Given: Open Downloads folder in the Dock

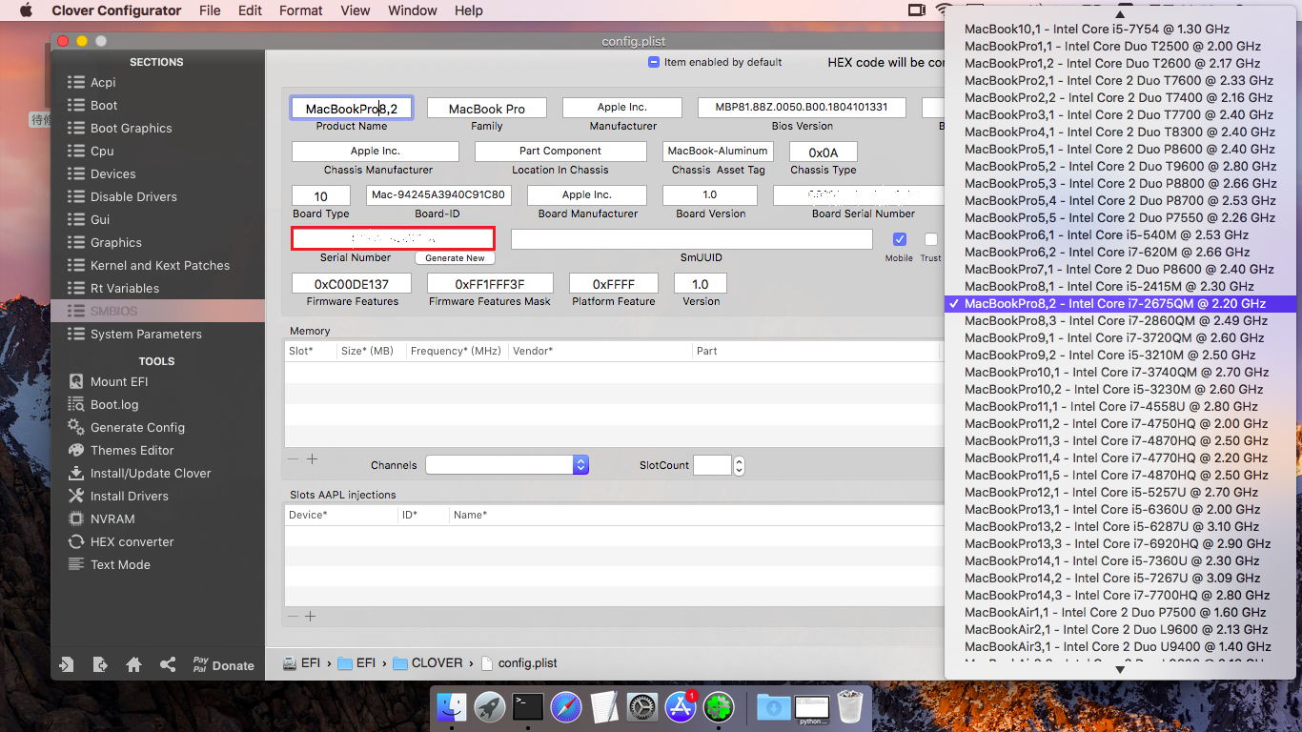Looking at the screenshot, I should pos(774,706).
